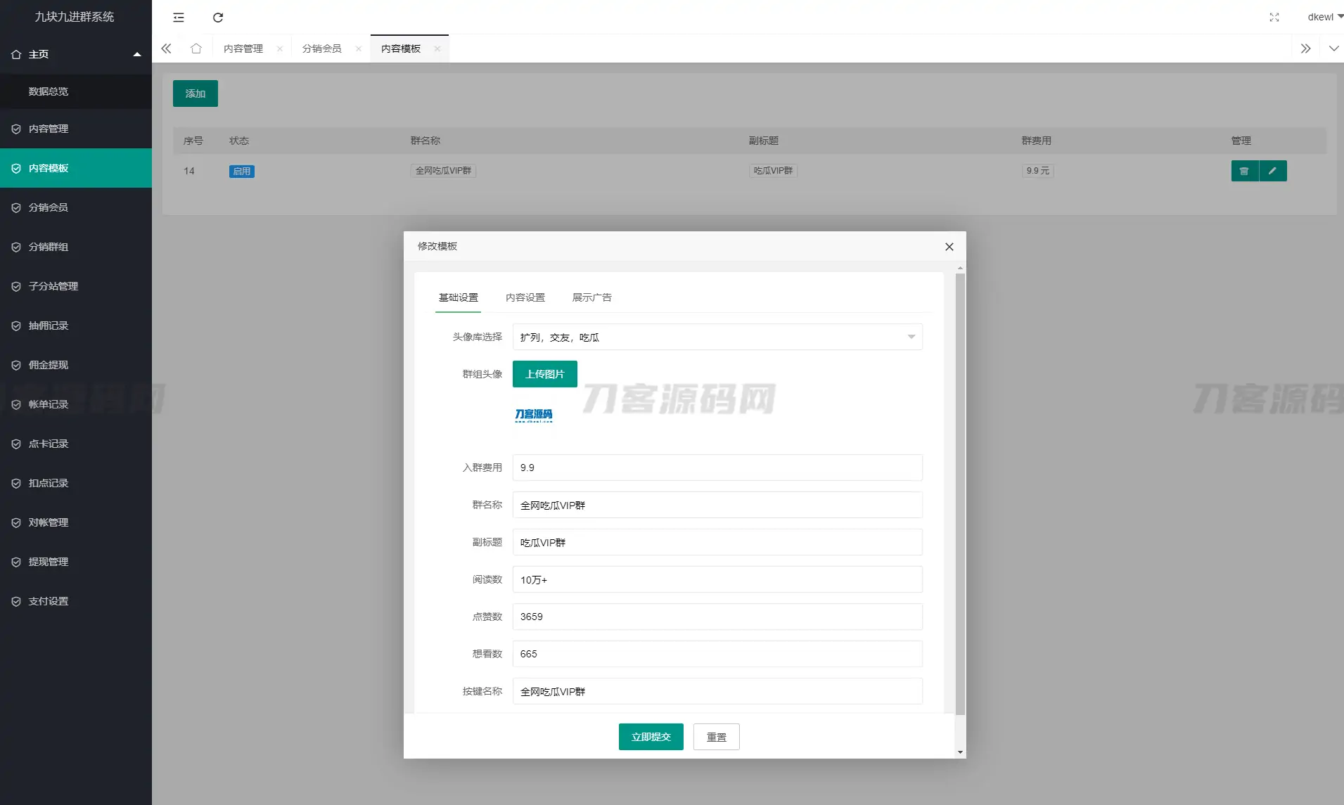
Task: Refresh the page with the reload icon
Action: (218, 18)
